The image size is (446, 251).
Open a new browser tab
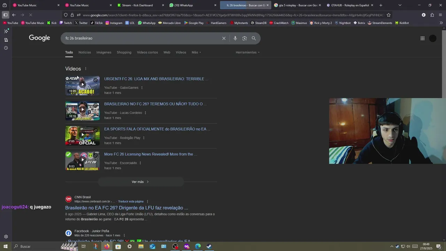380,5
